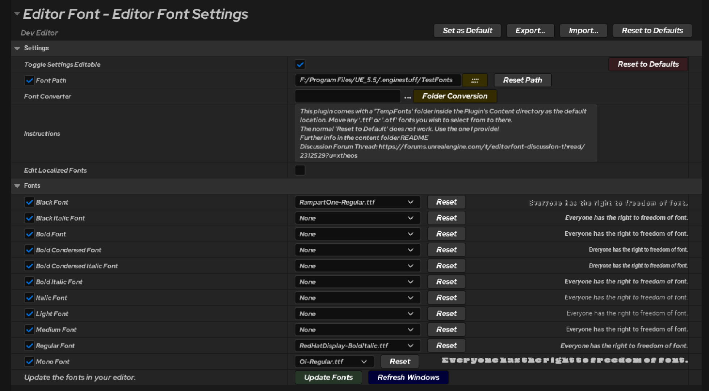Toggle the Bold Condensed Italic Font checkbox
The width and height of the screenshot is (709, 391).
(29, 266)
